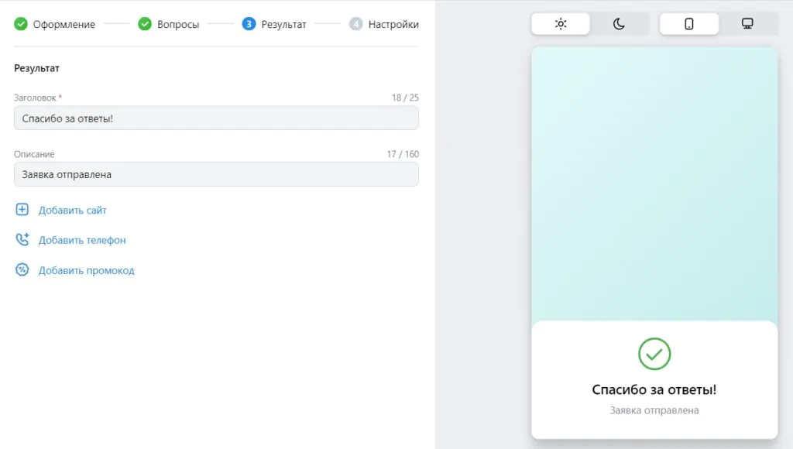Click green checkmark icon beside Оформление
This screenshot has width=793, height=449.
(x=21, y=24)
